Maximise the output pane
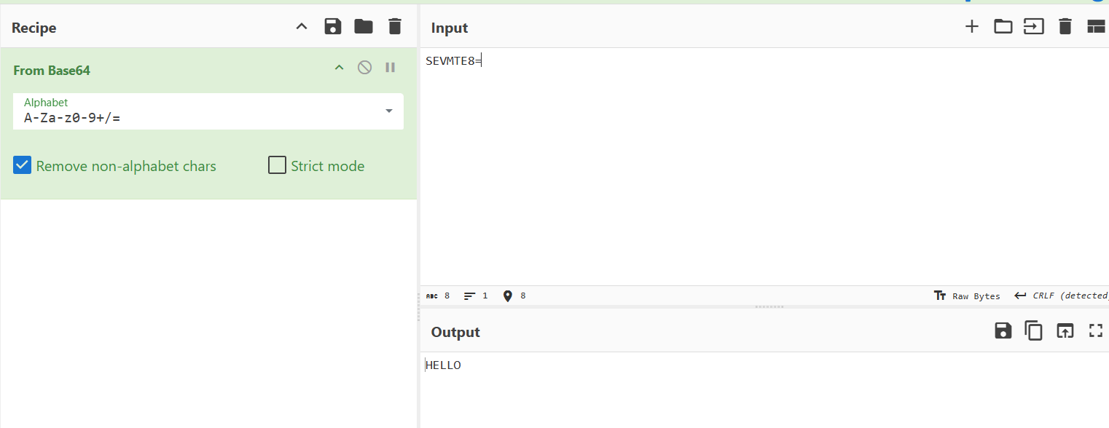1109x428 pixels. 1096,331
